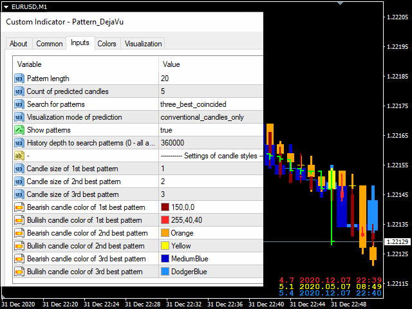Viewport: 412px width, 309px height.
Task: Open the EURUSD,M1 chart dropdown triangle
Action: point(6,7)
